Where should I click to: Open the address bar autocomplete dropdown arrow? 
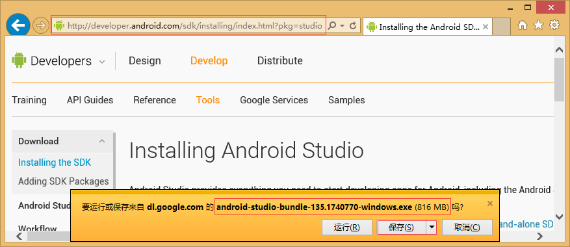[342, 26]
